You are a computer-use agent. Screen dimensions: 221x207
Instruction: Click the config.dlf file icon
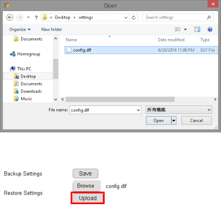69,50
